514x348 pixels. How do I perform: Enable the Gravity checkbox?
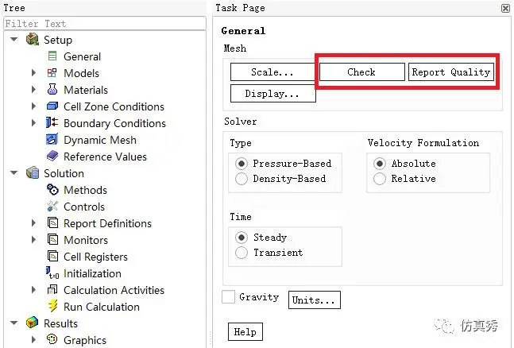point(229,297)
